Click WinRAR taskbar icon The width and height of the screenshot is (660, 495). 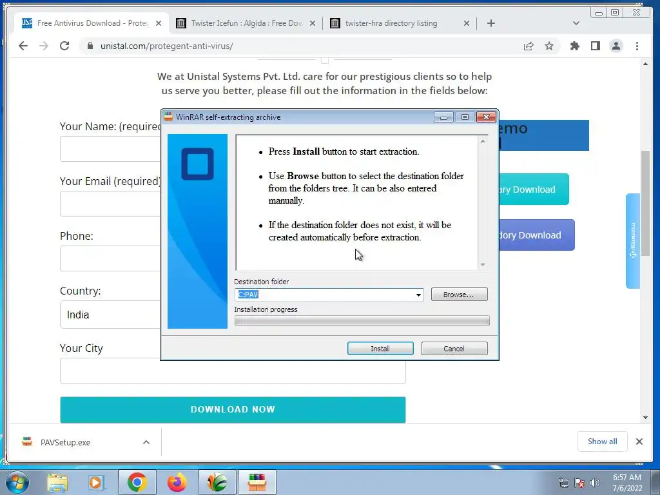[x=257, y=482]
